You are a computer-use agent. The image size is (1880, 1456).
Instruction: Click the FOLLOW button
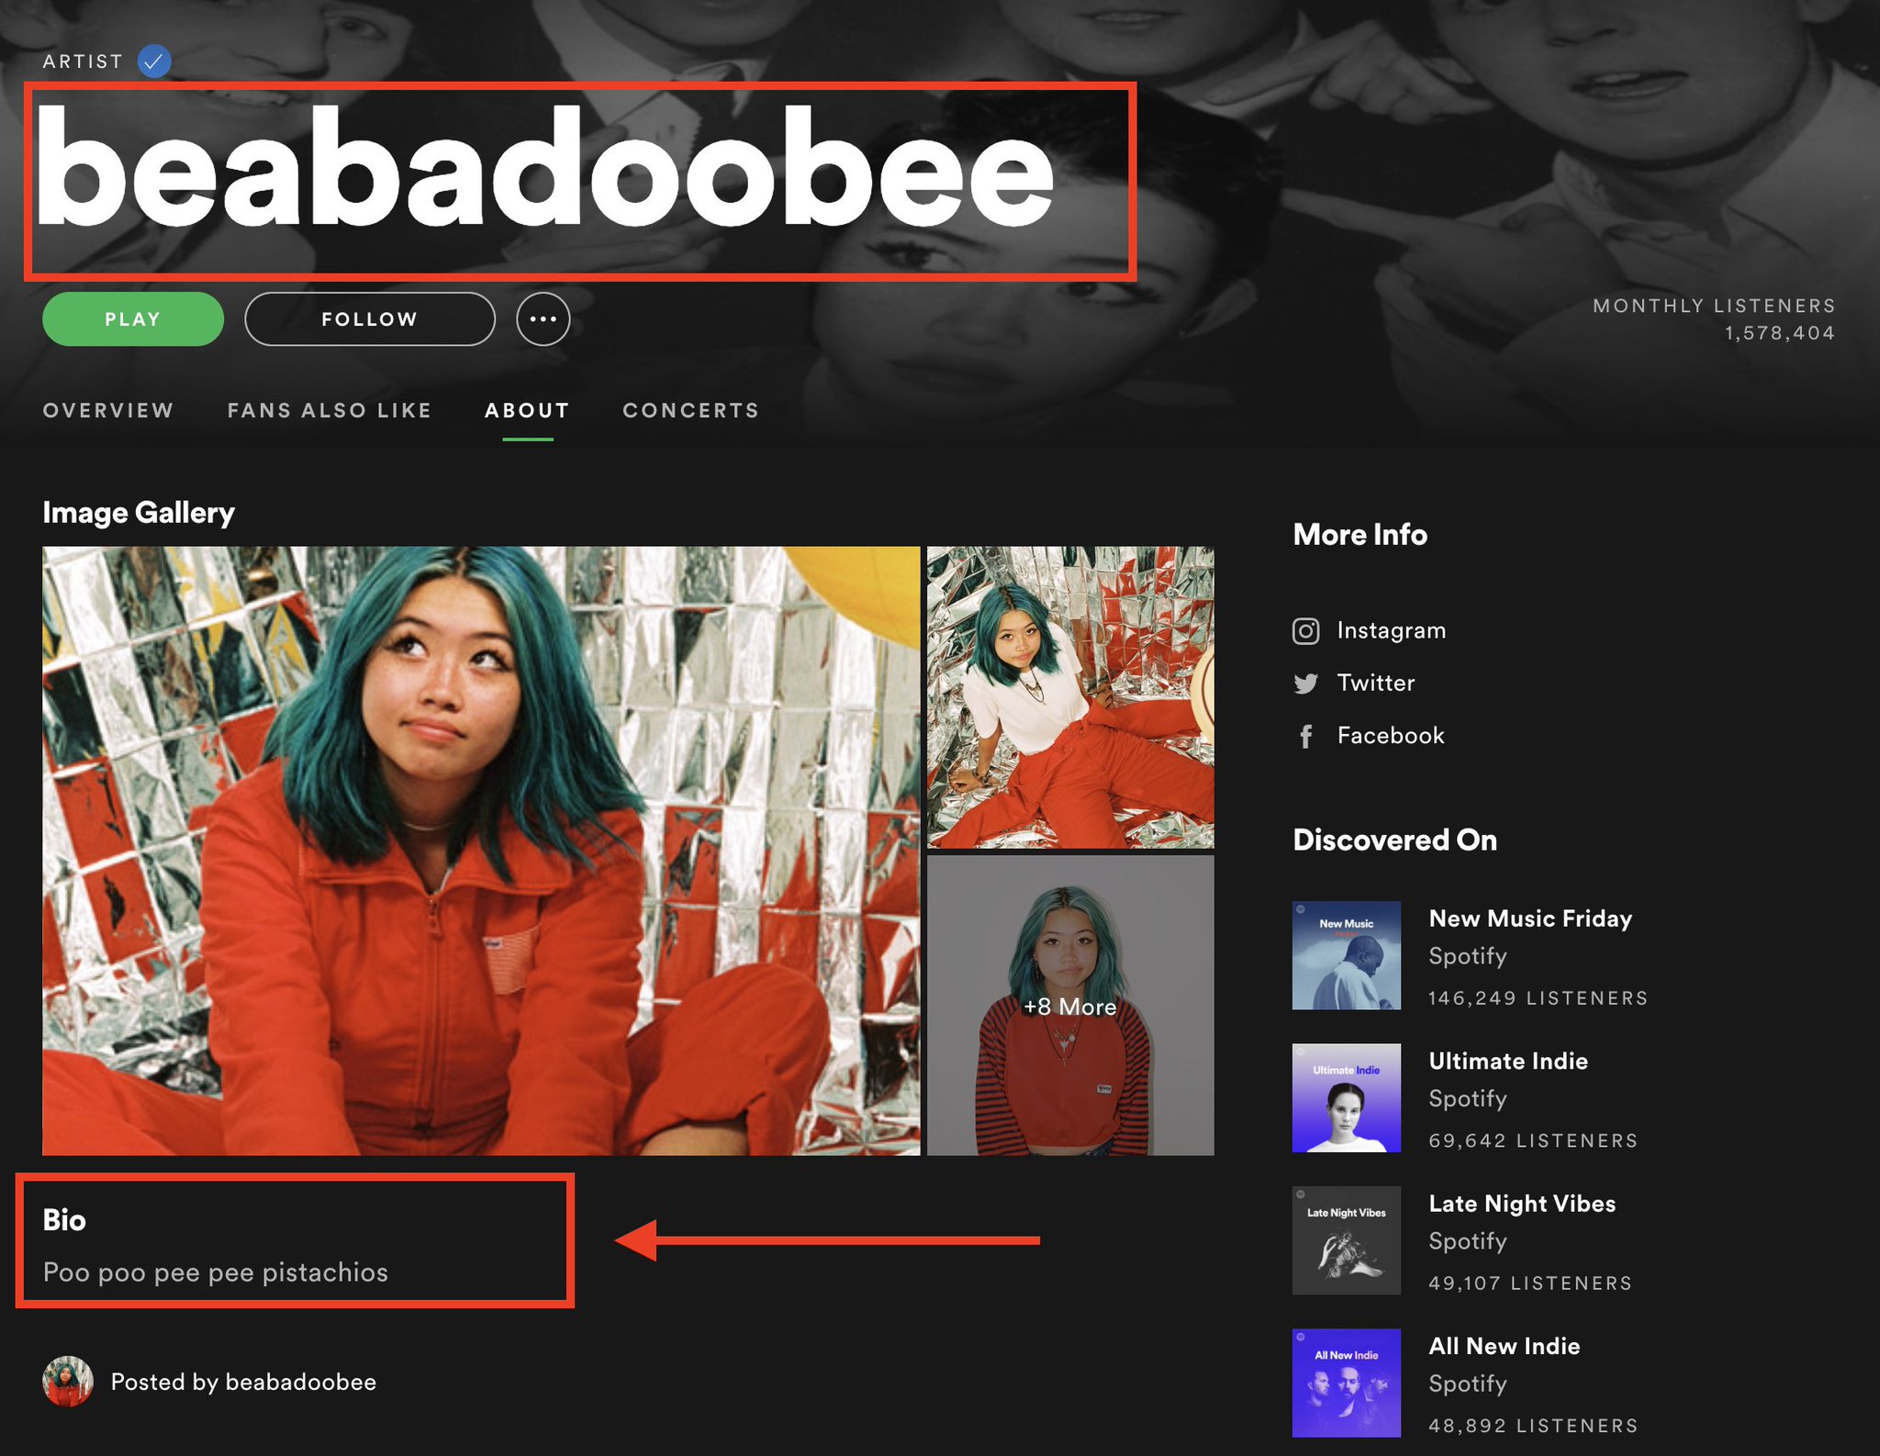(x=370, y=319)
